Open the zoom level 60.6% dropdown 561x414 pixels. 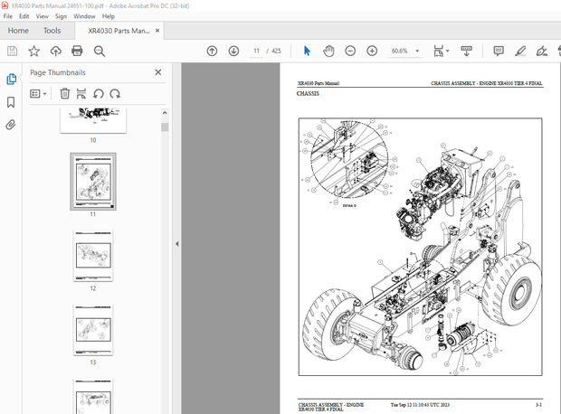[x=419, y=52]
